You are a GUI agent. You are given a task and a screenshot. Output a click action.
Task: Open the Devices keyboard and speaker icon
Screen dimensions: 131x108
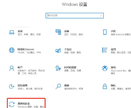pos(58,32)
